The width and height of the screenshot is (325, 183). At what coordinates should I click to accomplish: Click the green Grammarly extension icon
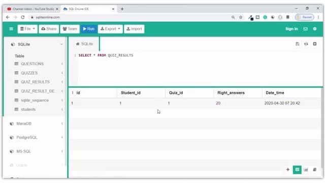coord(265,17)
